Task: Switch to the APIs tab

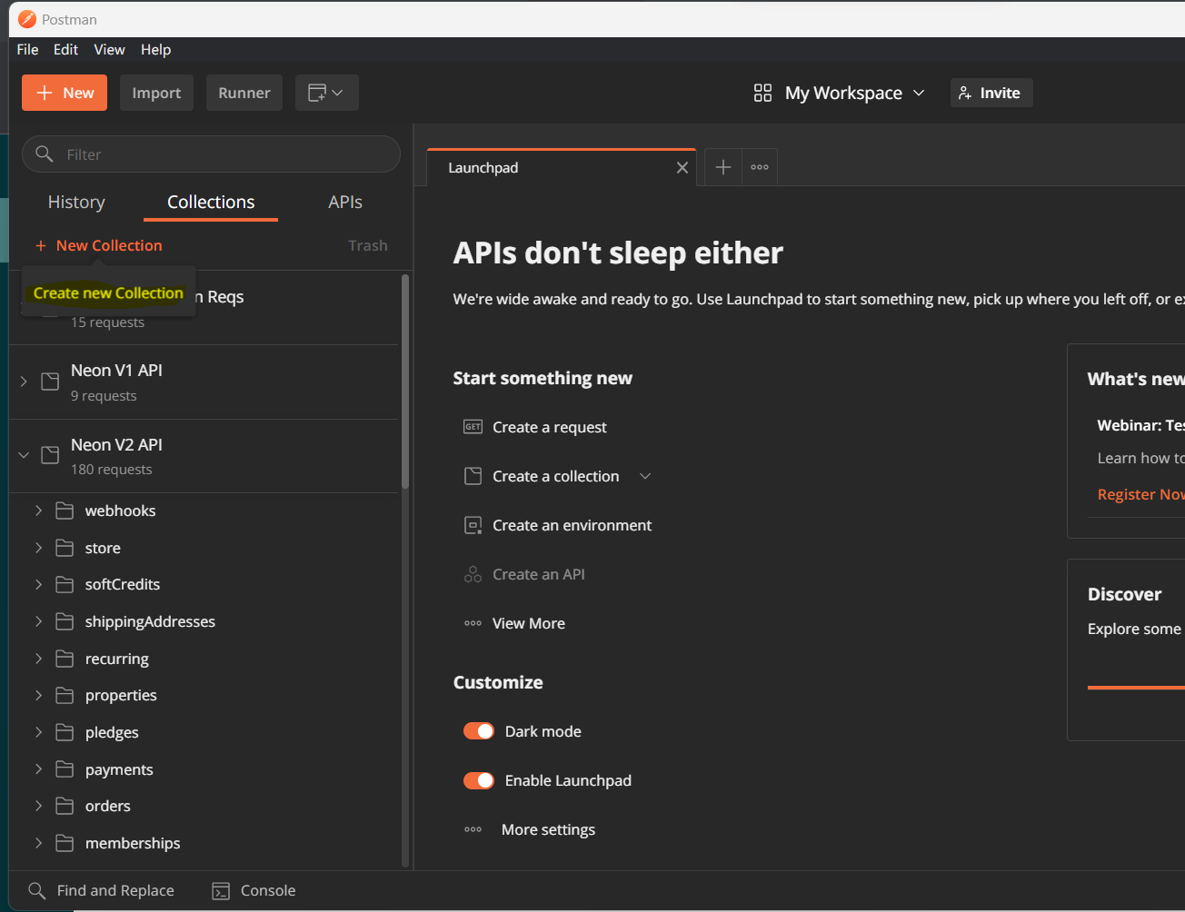Action: click(345, 202)
